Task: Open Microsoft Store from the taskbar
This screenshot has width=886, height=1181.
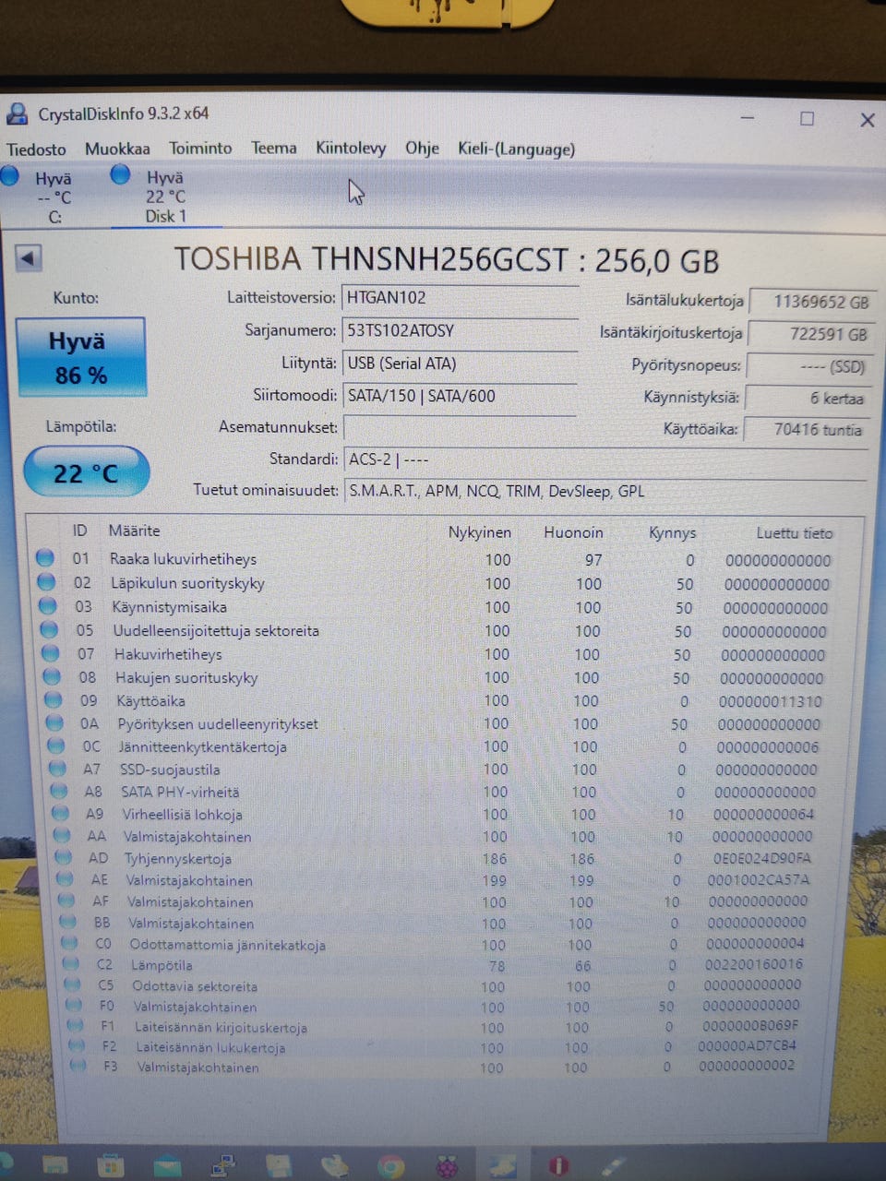Action: tap(111, 1166)
